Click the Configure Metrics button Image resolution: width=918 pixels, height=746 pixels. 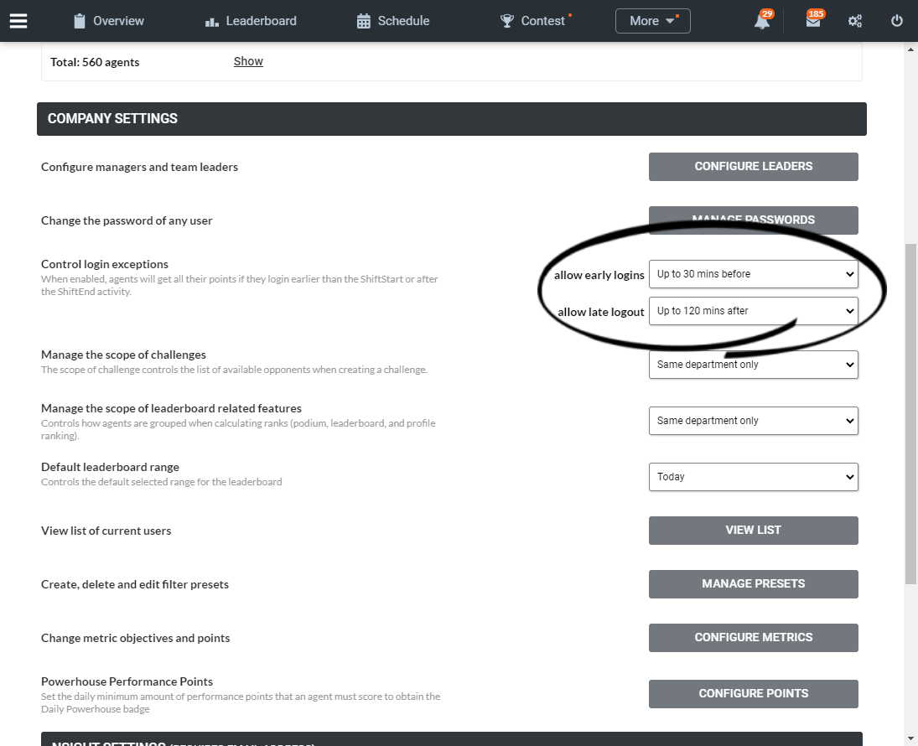[753, 638]
